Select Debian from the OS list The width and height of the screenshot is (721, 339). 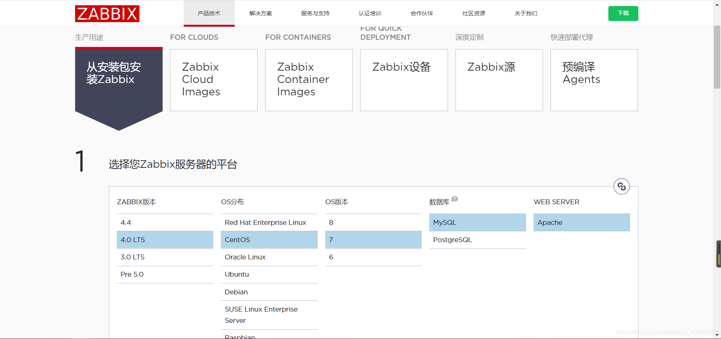pyautogui.click(x=269, y=292)
